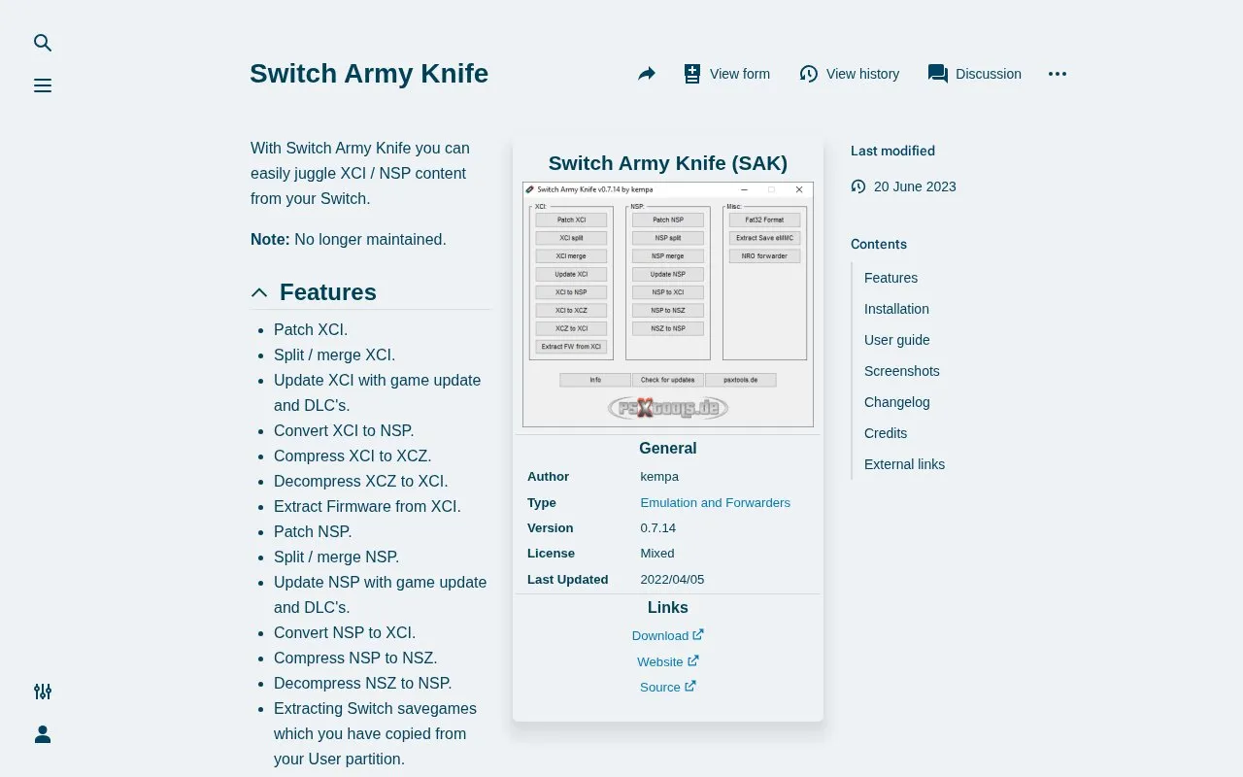Click external link icon next to Source

click(x=690, y=686)
